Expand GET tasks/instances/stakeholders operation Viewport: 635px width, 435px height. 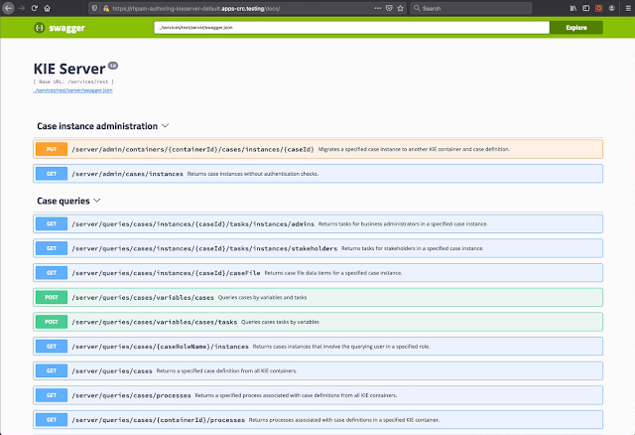317,248
